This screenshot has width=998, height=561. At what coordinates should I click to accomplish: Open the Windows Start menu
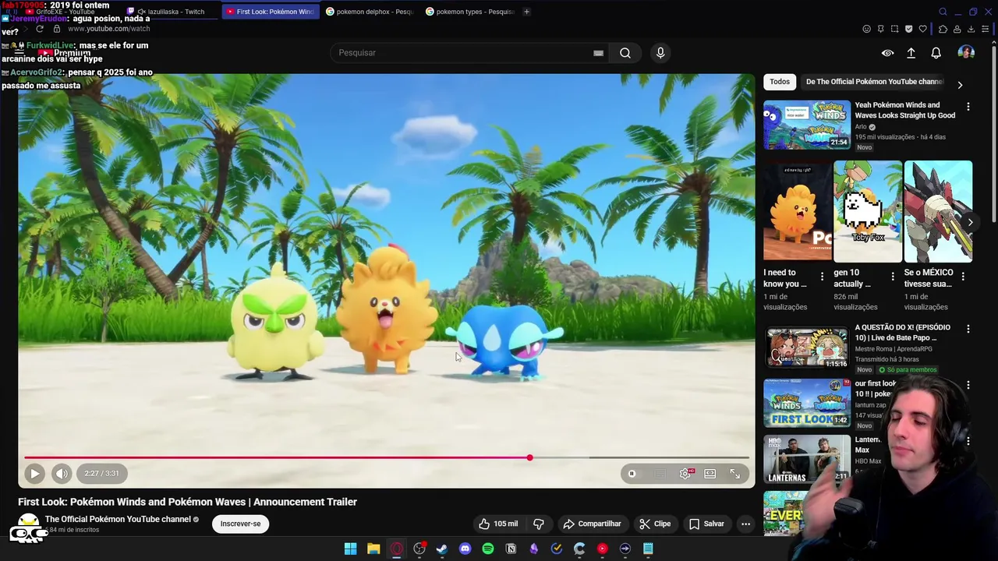(x=351, y=549)
